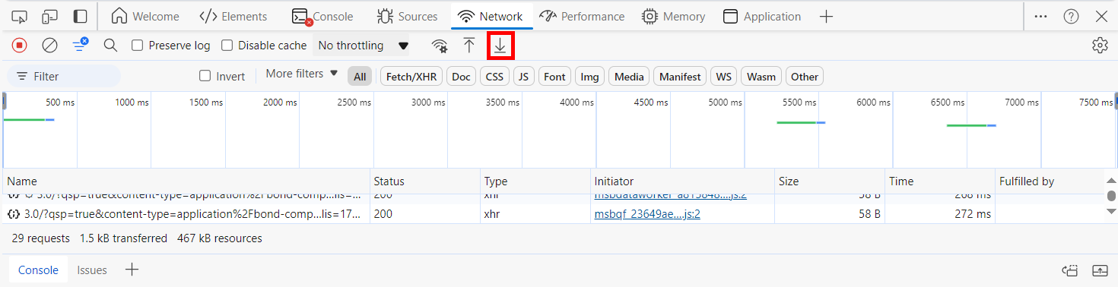The height and width of the screenshot is (287, 1118).
Task: Filter by JS requests
Action: point(523,76)
